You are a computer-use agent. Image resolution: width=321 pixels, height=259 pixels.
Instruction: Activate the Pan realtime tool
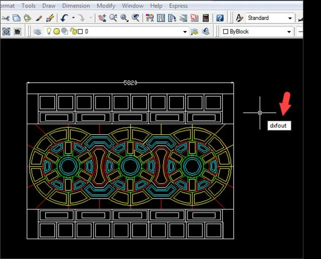[x=102, y=18]
